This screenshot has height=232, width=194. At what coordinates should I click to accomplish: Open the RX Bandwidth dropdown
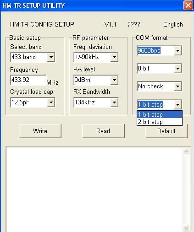pos(114,103)
